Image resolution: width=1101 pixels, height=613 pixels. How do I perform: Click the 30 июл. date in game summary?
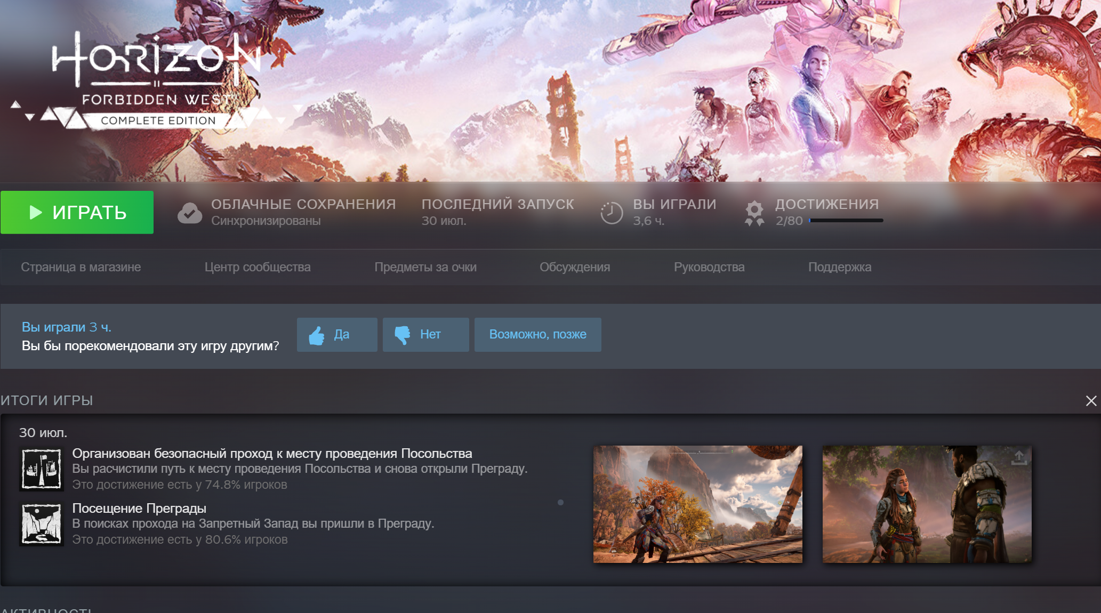(x=43, y=433)
